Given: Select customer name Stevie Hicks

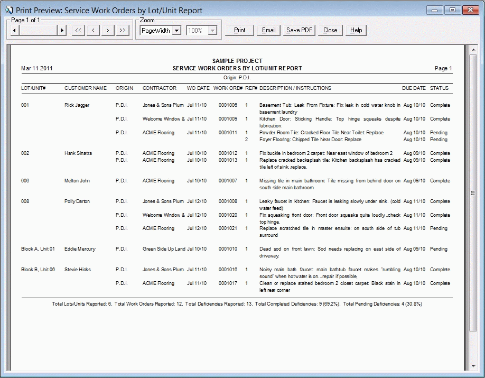Looking at the screenshot, I should 78,270.
